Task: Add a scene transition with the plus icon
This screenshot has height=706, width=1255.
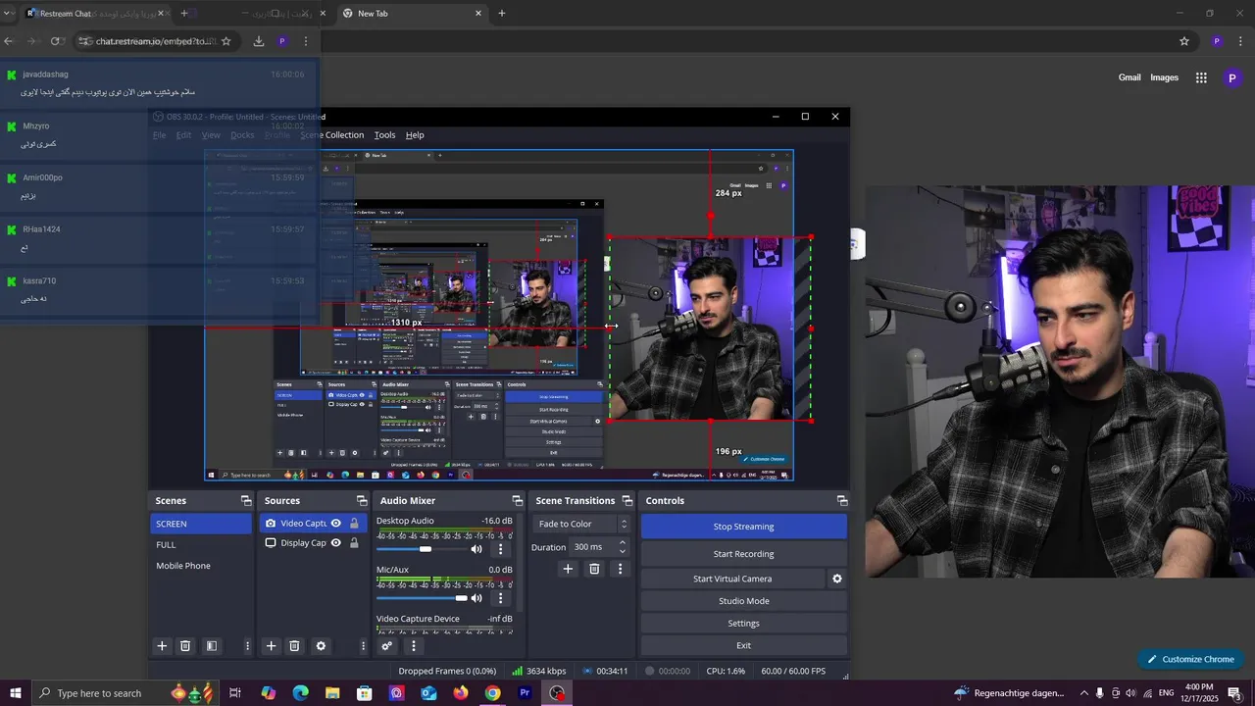Action: pyautogui.click(x=568, y=569)
